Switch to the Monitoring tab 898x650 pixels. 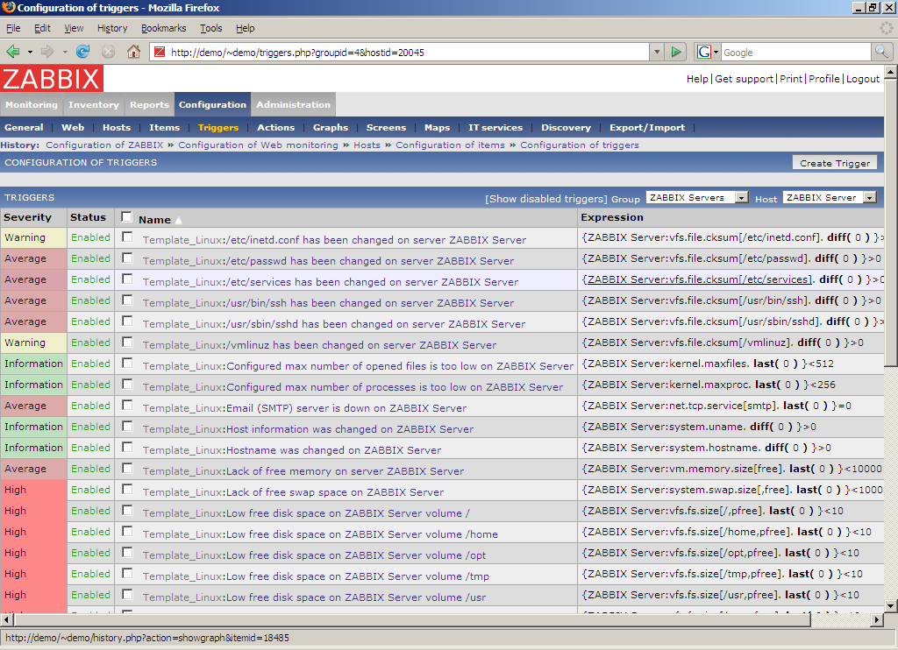(x=32, y=105)
